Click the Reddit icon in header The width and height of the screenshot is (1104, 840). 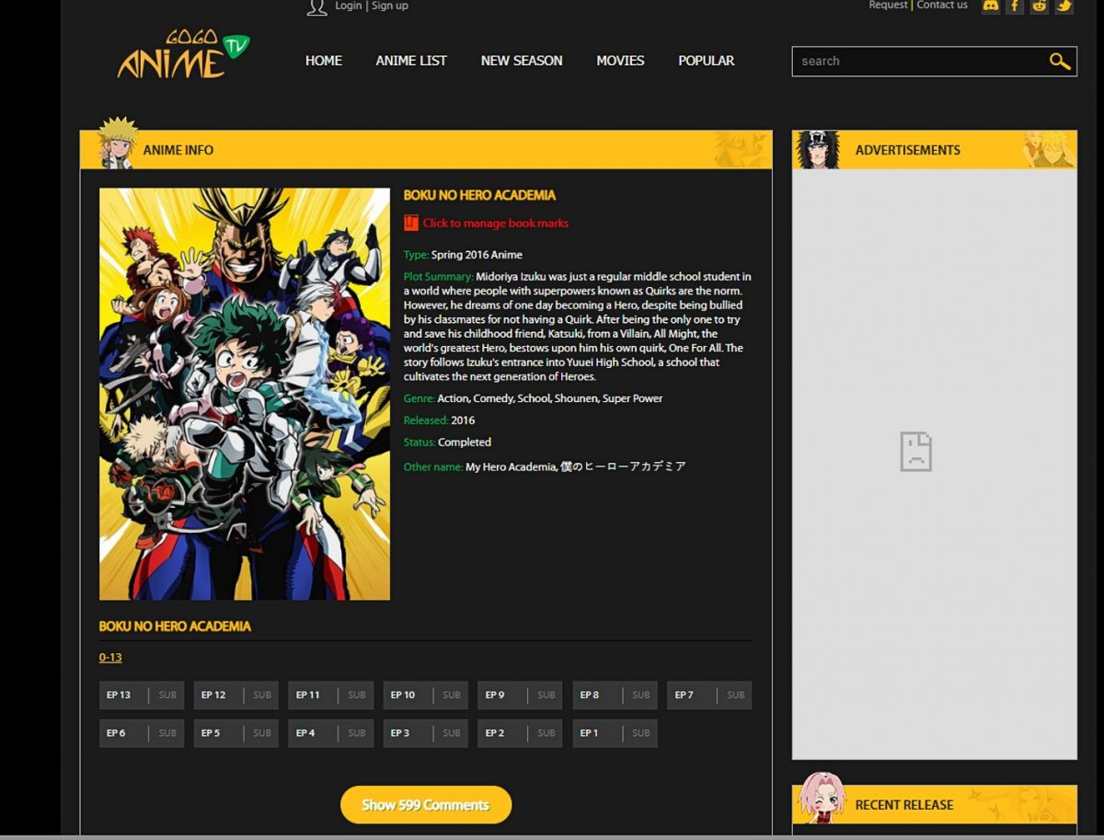(1040, 6)
